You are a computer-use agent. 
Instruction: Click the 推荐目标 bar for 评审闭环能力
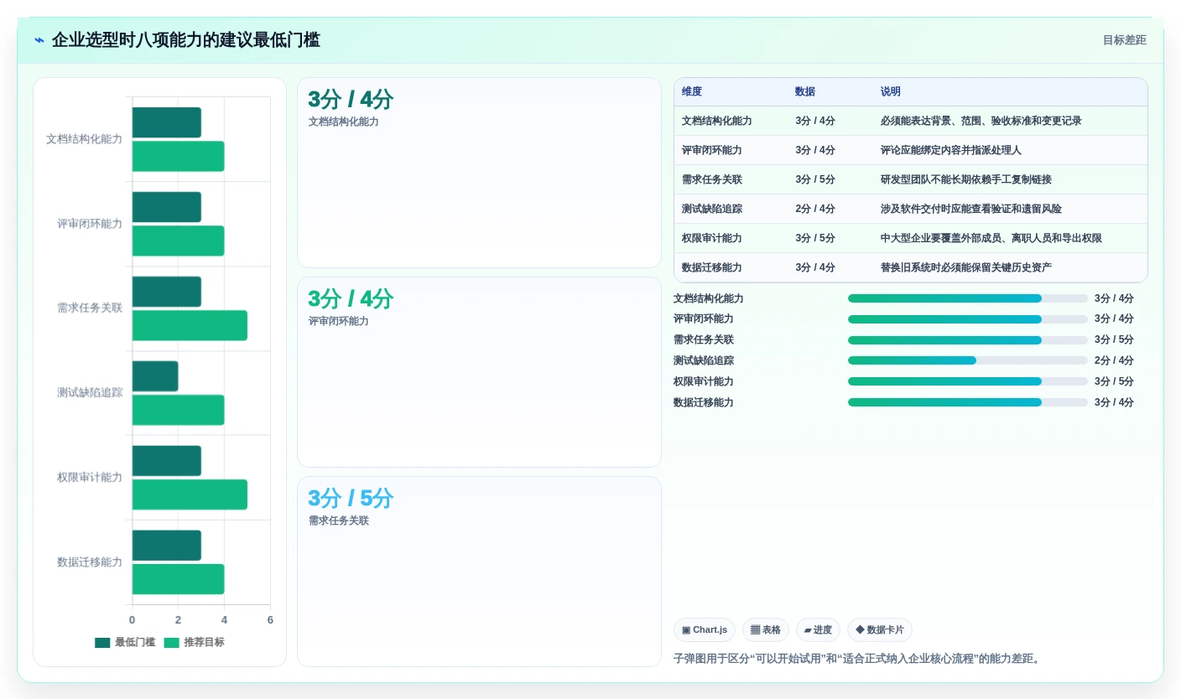click(x=178, y=241)
